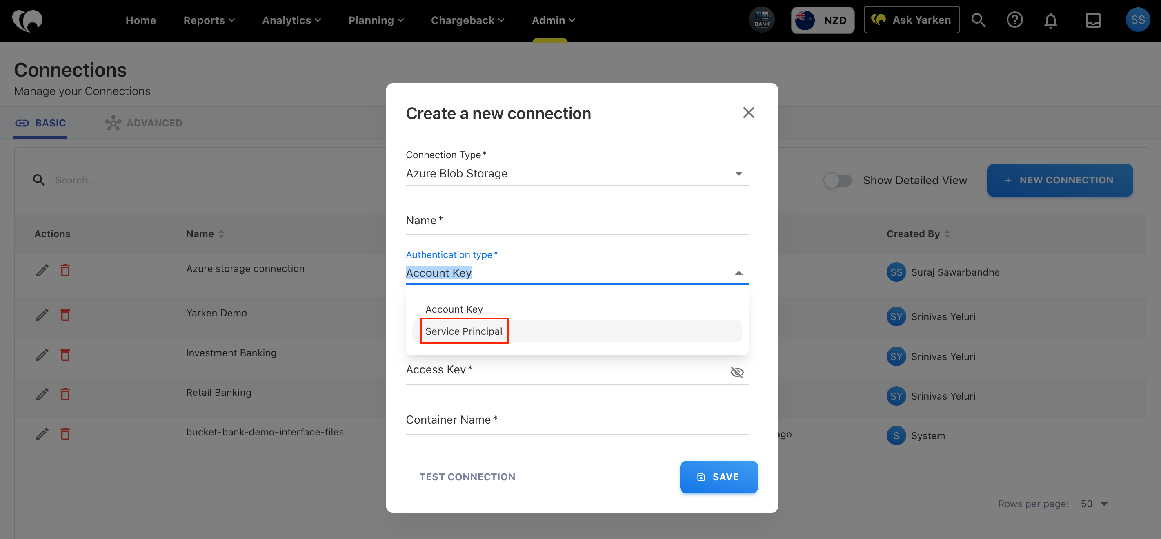Viewport: 1161px width, 539px height.
Task: Edit the Azure storage connection row
Action: coord(42,271)
